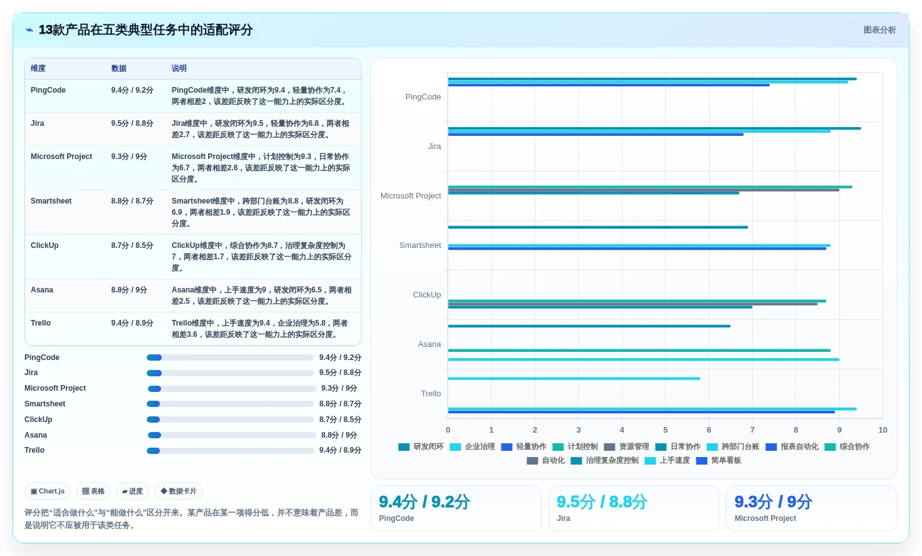Click the 自动化 legend color swatch
922x556 pixels.
[x=532, y=461]
